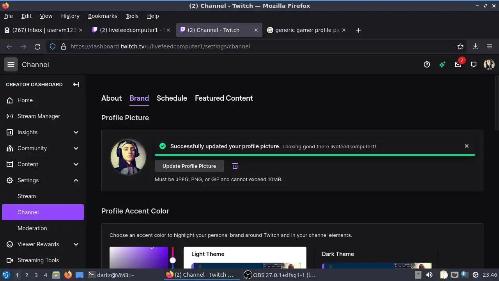Image resolution: width=499 pixels, height=281 pixels.
Task: Expand the Content sidebar section
Action: [x=43, y=164]
